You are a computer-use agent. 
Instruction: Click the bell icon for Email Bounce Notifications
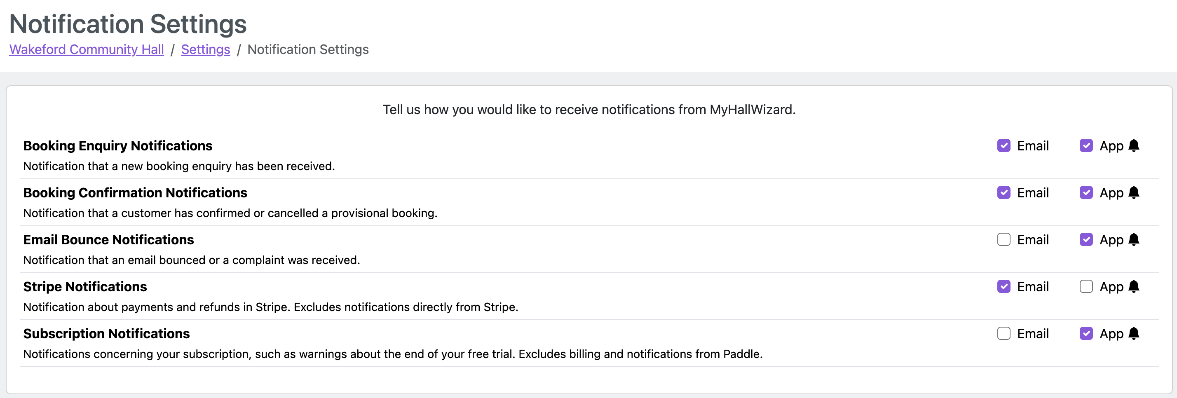[1134, 240]
